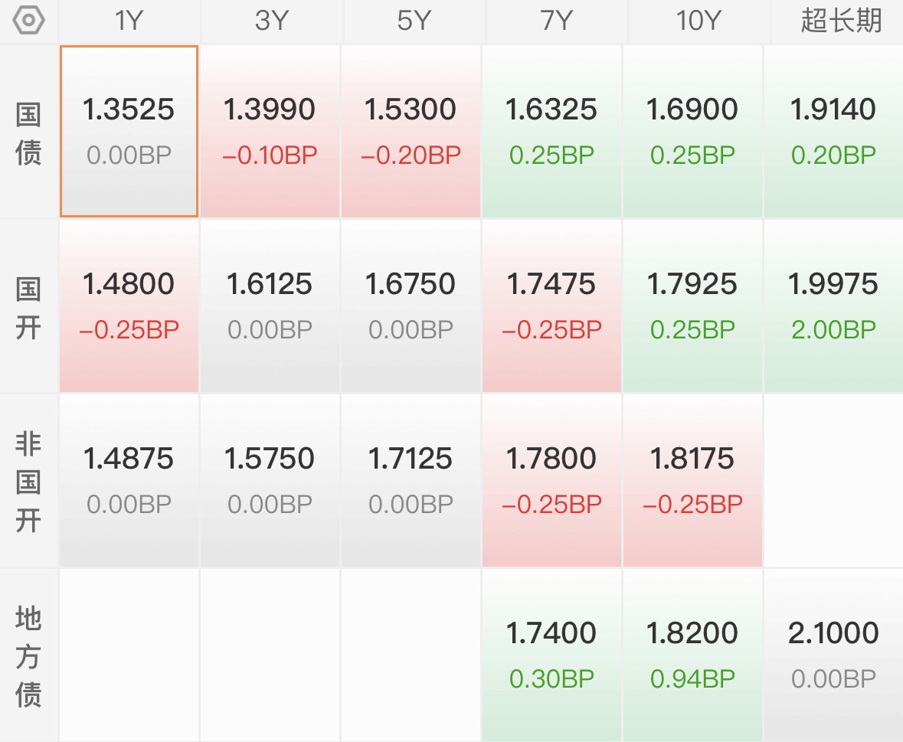Select the 国开 超长期 cell showing 1.9975

[x=833, y=306]
